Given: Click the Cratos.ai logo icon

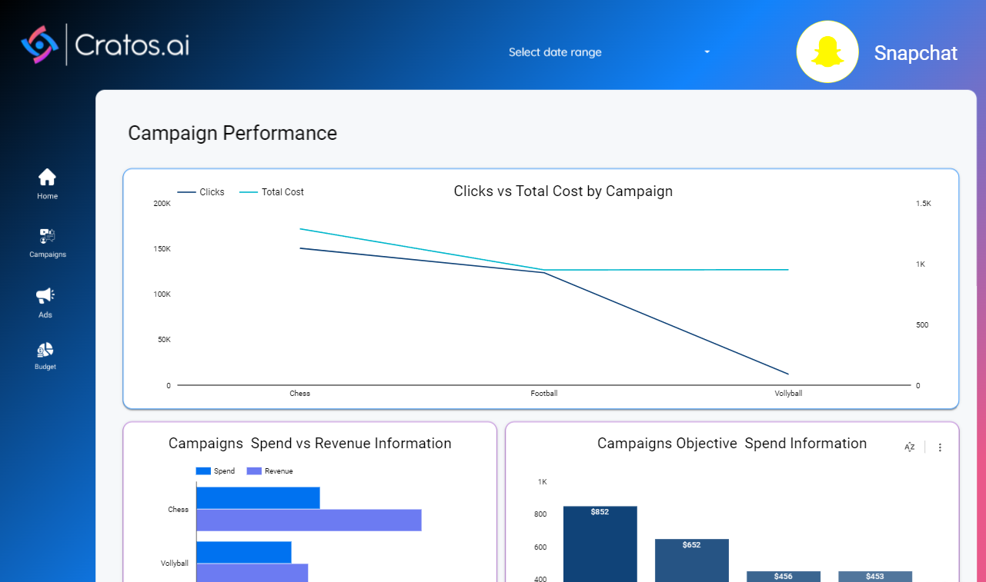Looking at the screenshot, I should (x=39, y=45).
